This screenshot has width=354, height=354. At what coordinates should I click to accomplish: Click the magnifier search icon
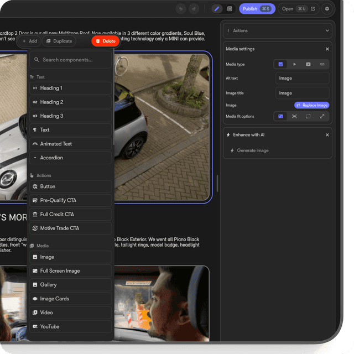coord(37,60)
